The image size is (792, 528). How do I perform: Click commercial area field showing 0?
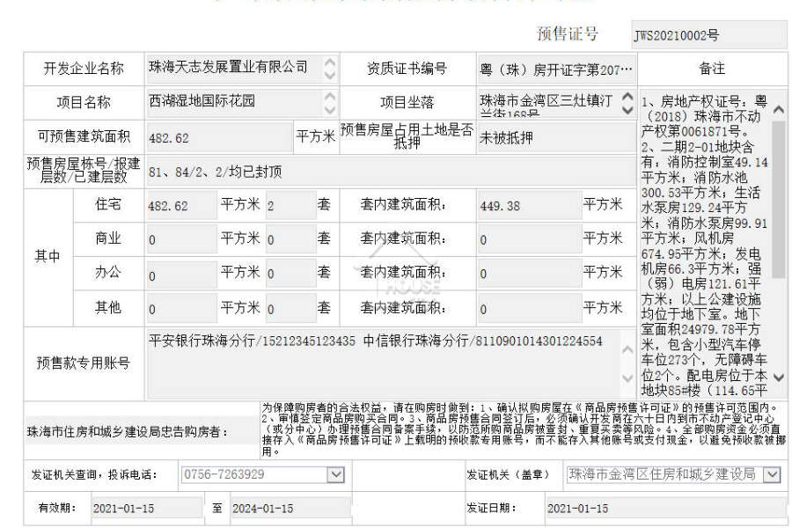click(x=181, y=239)
